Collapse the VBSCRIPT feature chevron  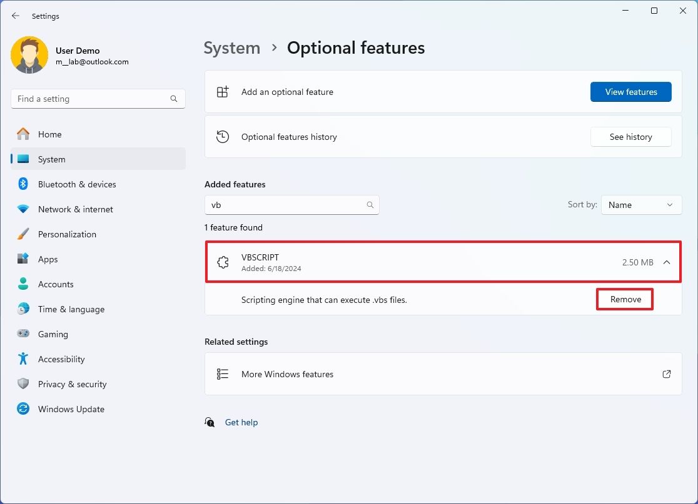pyautogui.click(x=666, y=262)
